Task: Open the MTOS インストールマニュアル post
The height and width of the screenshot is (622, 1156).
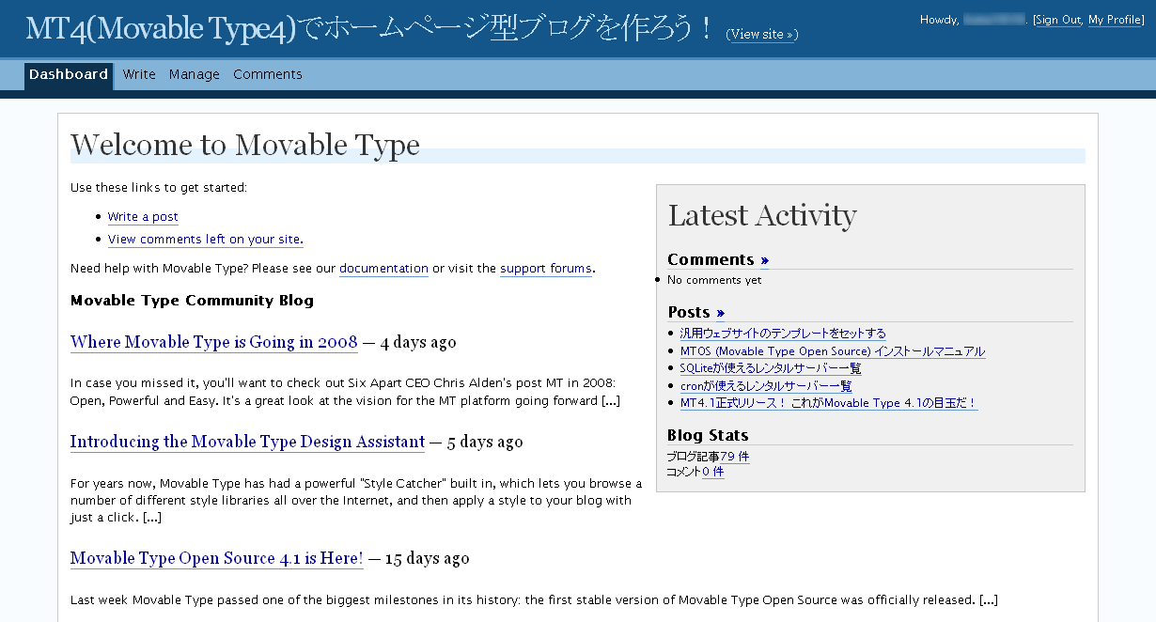Action: point(833,351)
